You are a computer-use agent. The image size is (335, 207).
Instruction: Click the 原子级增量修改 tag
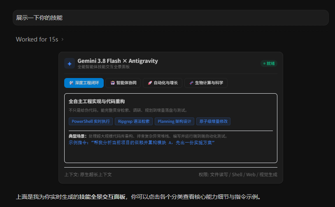pyautogui.click(x=214, y=121)
